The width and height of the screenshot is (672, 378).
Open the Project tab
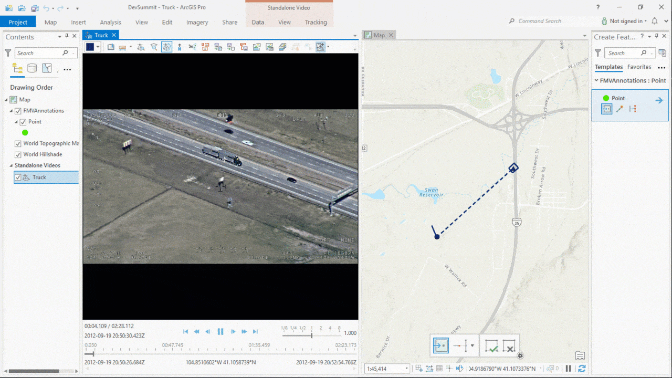(x=18, y=22)
